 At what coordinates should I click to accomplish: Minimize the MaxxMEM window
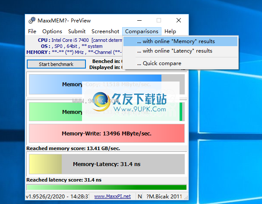coord(139,21)
